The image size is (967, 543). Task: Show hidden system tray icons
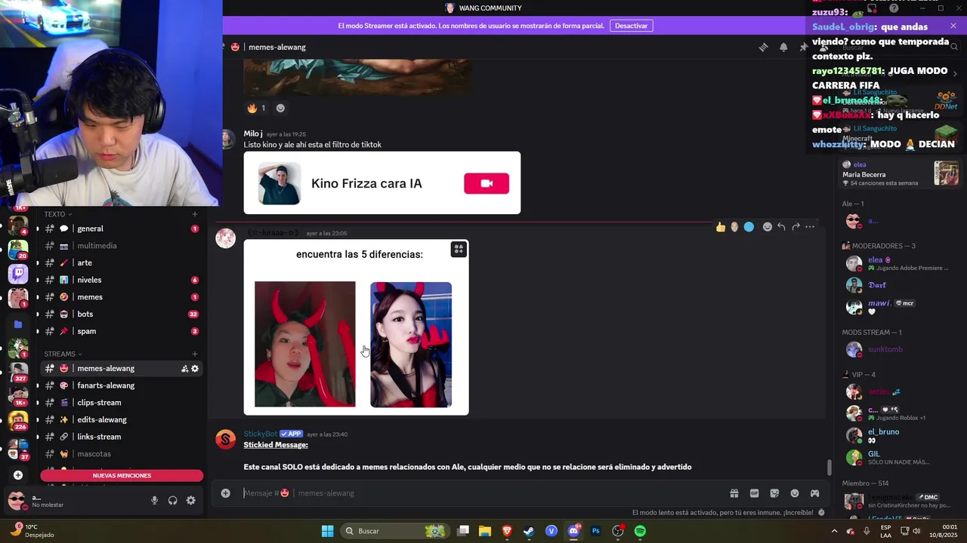click(834, 531)
